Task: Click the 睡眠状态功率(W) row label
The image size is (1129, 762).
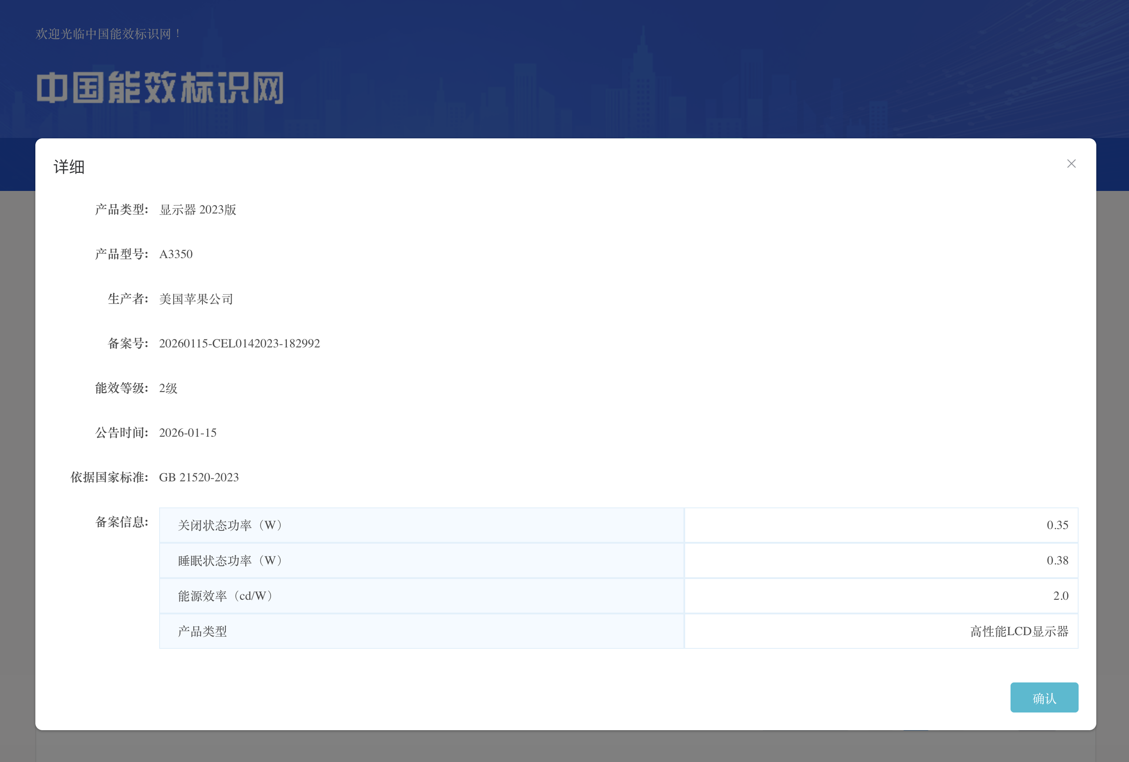Action: tap(231, 561)
